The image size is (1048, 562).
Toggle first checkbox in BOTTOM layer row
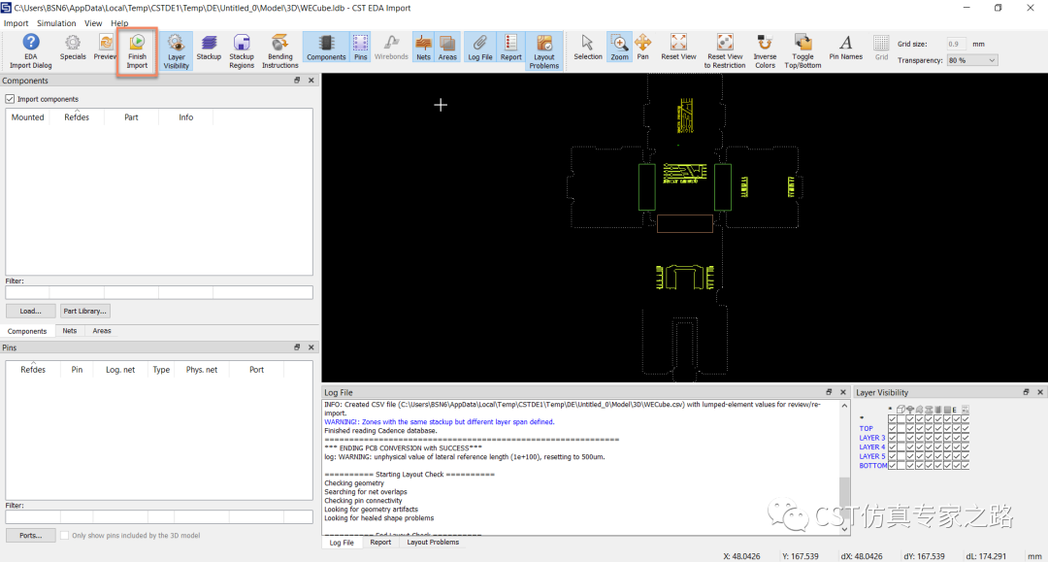coord(893,466)
